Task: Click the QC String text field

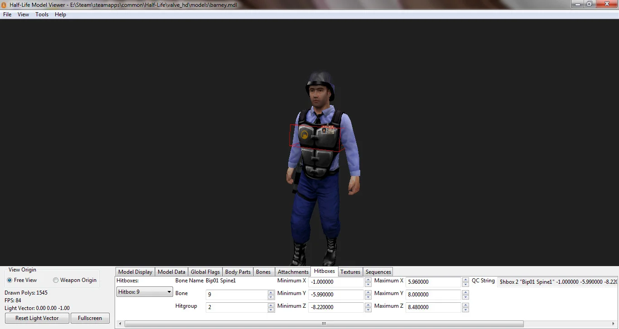Action: click(558, 282)
